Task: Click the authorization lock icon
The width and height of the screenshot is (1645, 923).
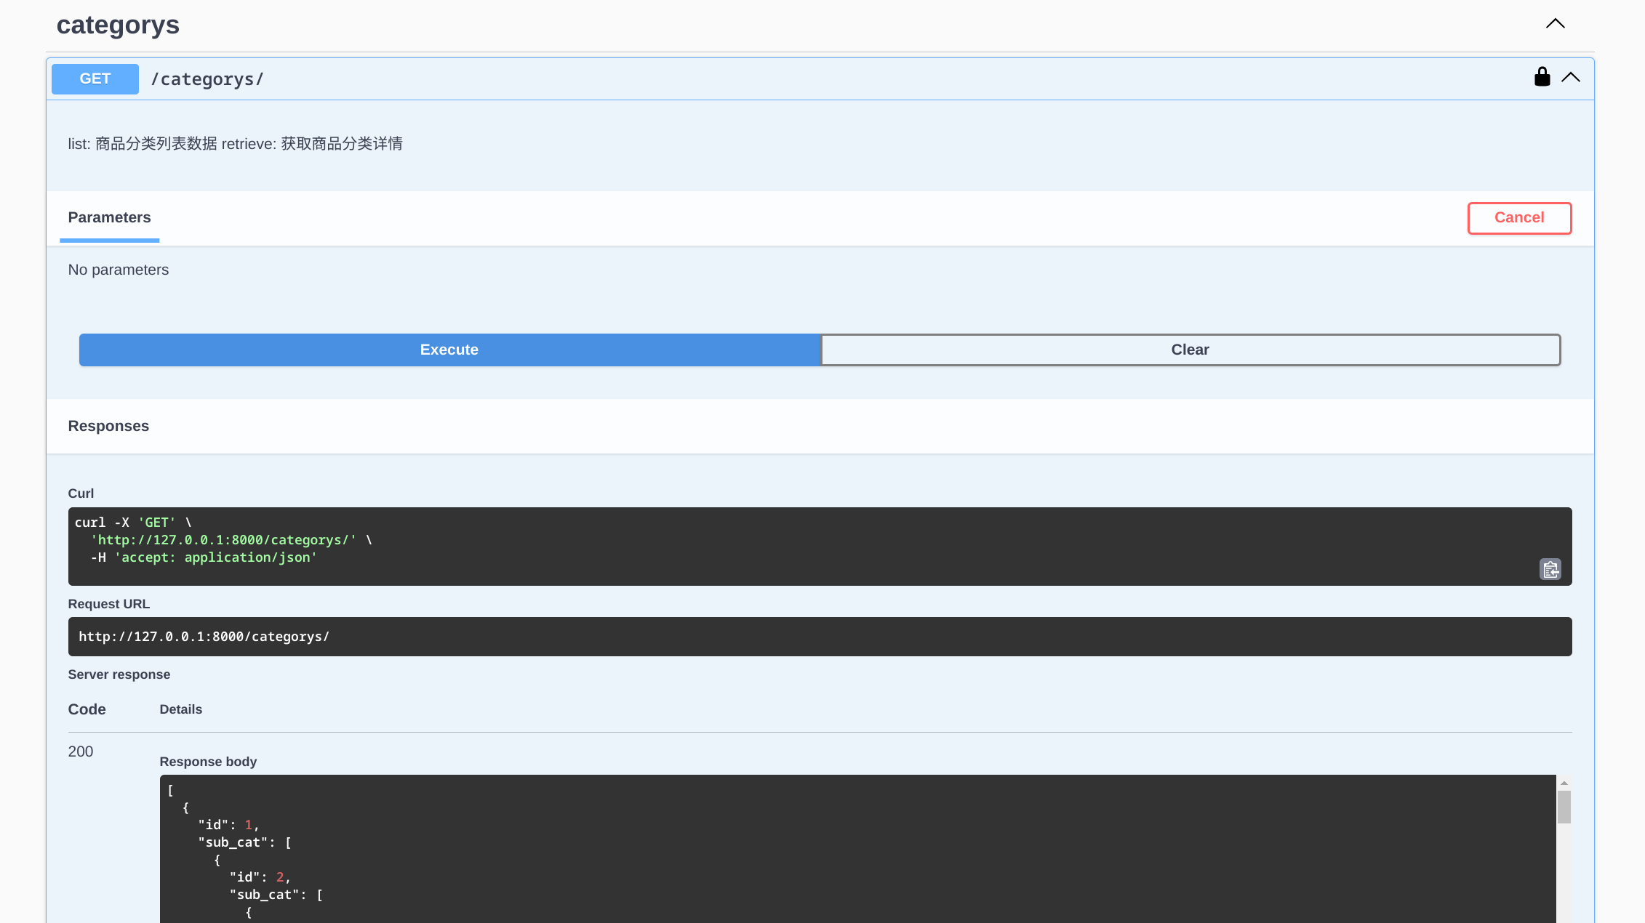Action: tap(1542, 77)
